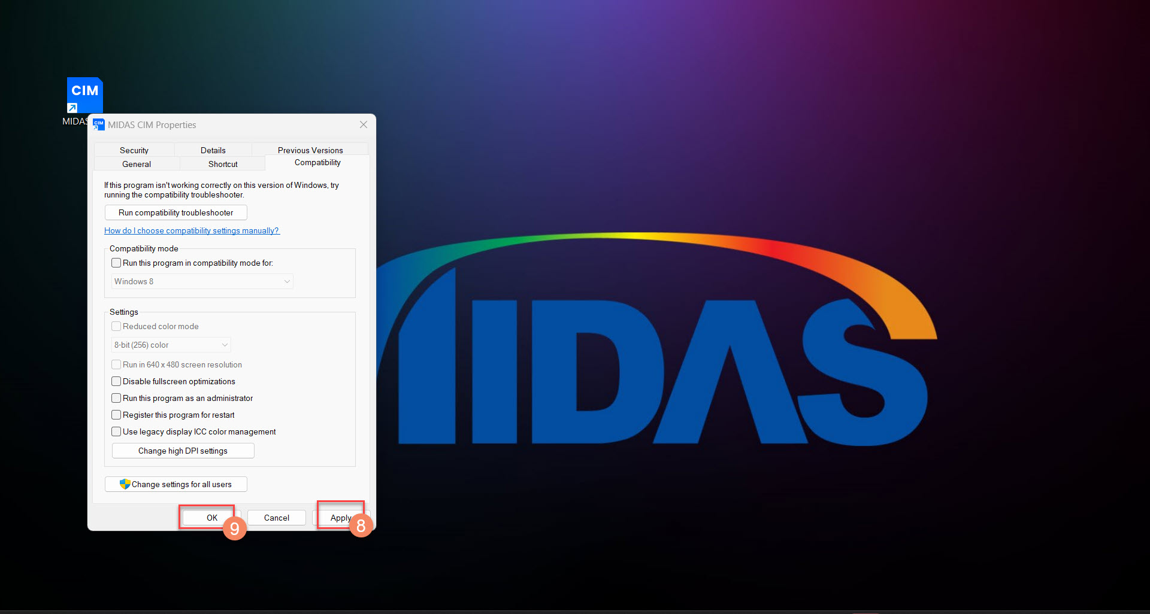Open the 8-bit (256) color dropdown
The image size is (1150, 614).
[x=171, y=345]
